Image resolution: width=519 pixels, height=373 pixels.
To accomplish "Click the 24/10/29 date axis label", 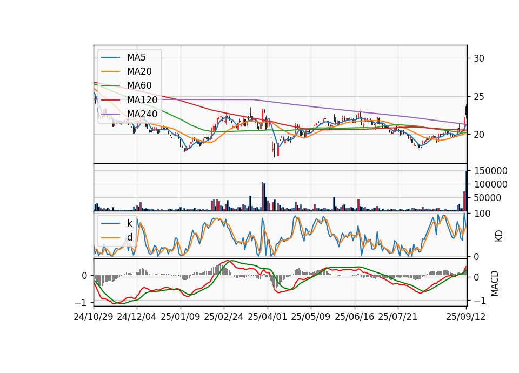I will (x=94, y=317).
